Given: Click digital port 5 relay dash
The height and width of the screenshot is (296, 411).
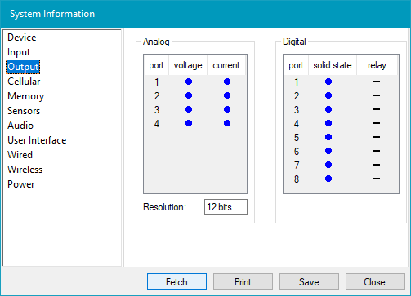Looking at the screenshot, I should (x=377, y=137).
